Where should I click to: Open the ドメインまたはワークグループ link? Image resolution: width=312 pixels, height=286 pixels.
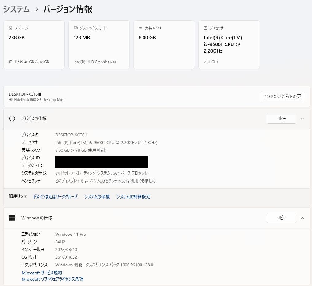(x=55, y=196)
